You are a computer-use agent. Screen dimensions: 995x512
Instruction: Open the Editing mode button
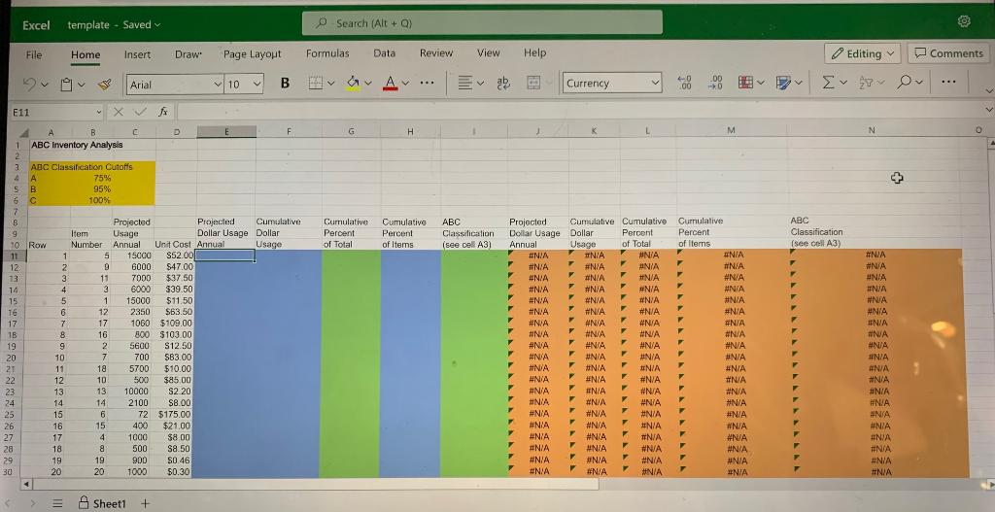pyautogui.click(x=863, y=54)
